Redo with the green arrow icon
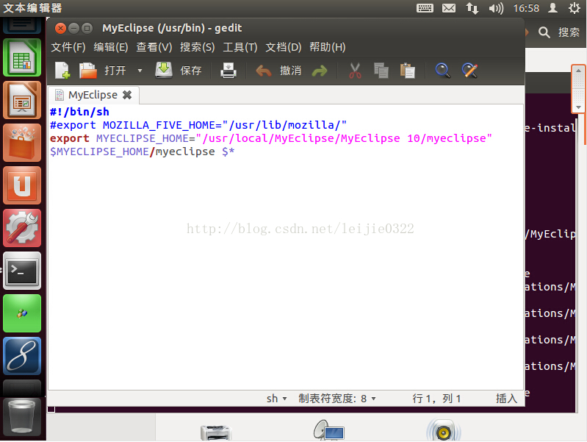This screenshot has height=442, width=587. tap(320, 71)
